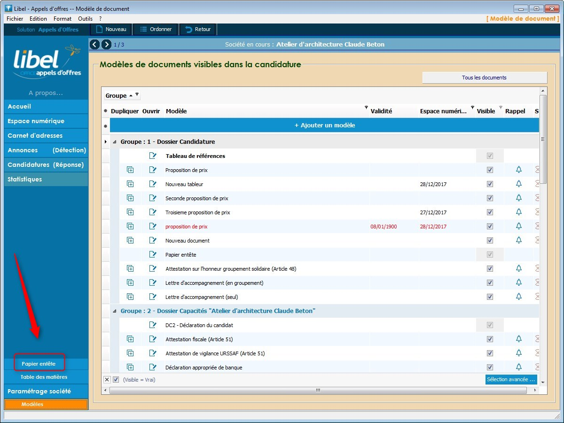Click the horizontal scrollbar thumb
Screen dimensions: 564x423
(318, 390)
